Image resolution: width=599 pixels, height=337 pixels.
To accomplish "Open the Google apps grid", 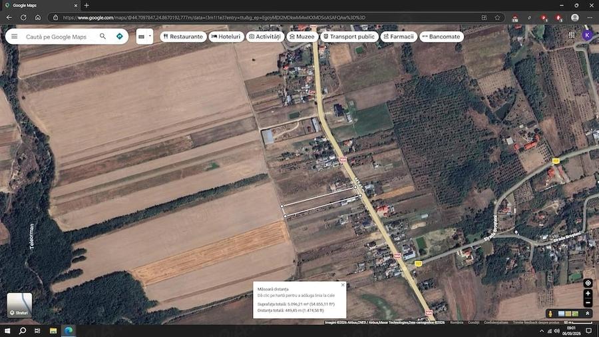I will coord(572,35).
